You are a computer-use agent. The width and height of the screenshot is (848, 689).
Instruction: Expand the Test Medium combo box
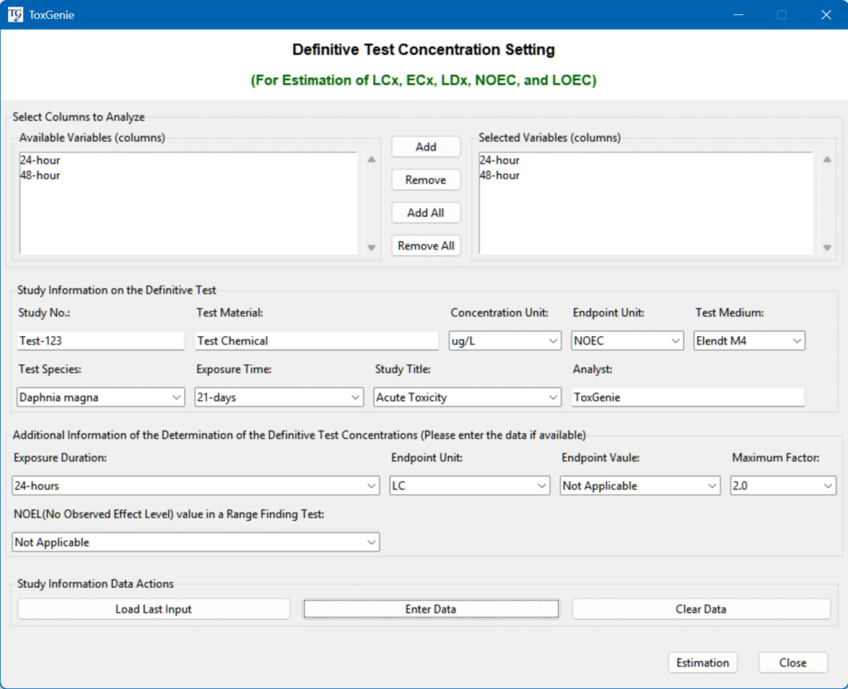tap(749, 341)
